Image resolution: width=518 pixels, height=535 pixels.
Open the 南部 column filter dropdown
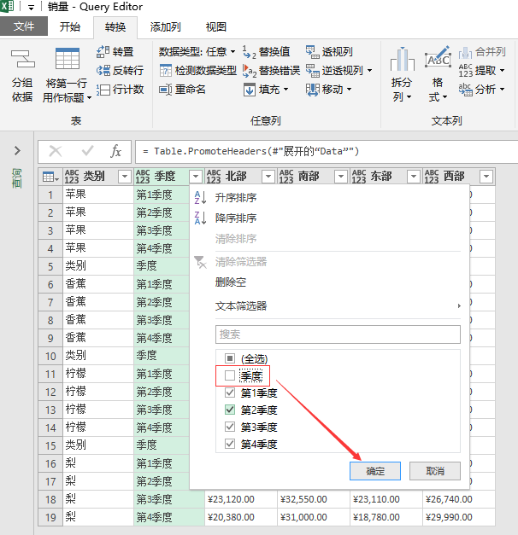(x=341, y=177)
